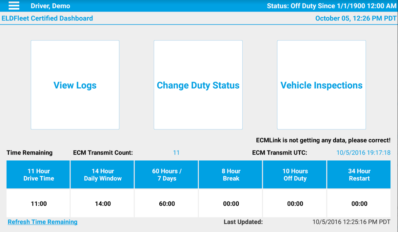Screen dimensions: 398x232
Task: Click the Driver, Demo name in header
Action: pos(50,6)
